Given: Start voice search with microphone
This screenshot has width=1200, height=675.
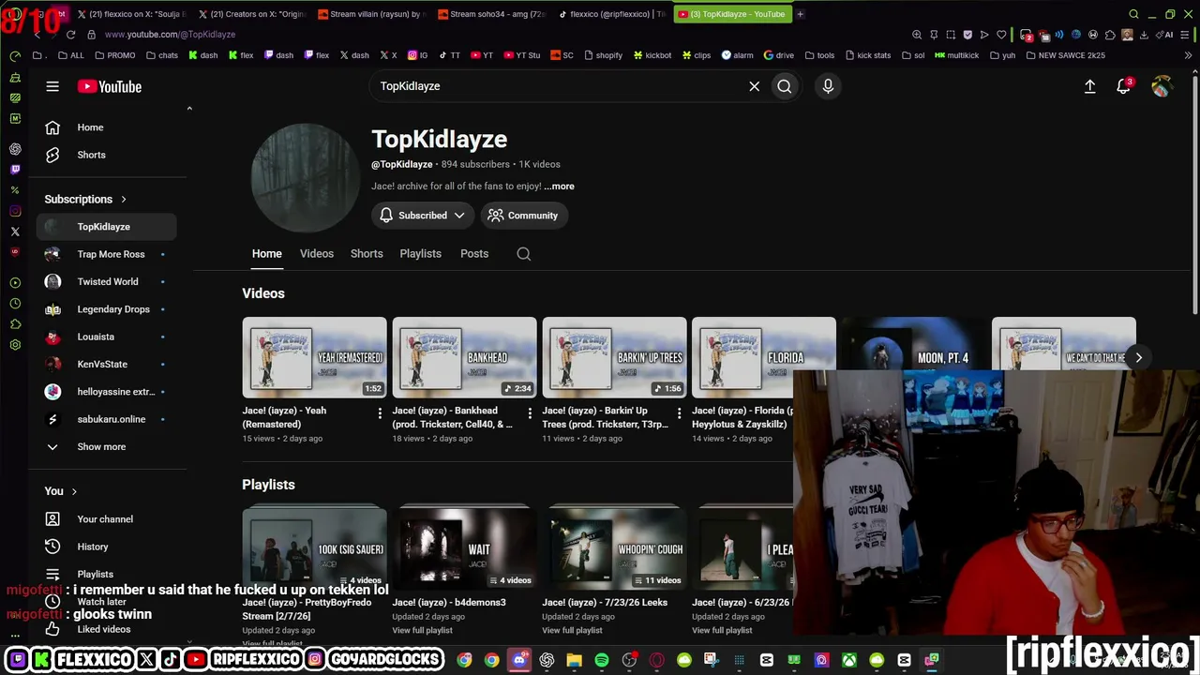Looking at the screenshot, I should [828, 86].
